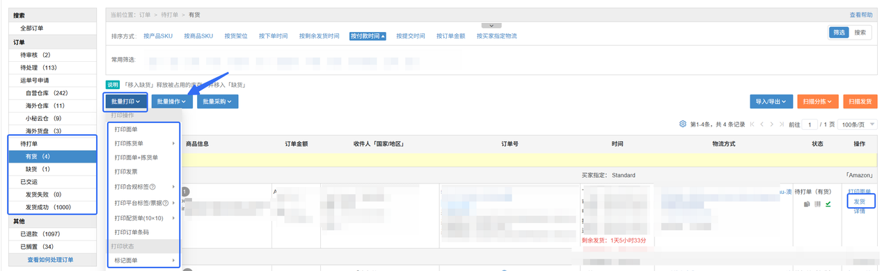Go to first page arrow in pagination
This screenshot has height=271, width=891.
point(752,124)
